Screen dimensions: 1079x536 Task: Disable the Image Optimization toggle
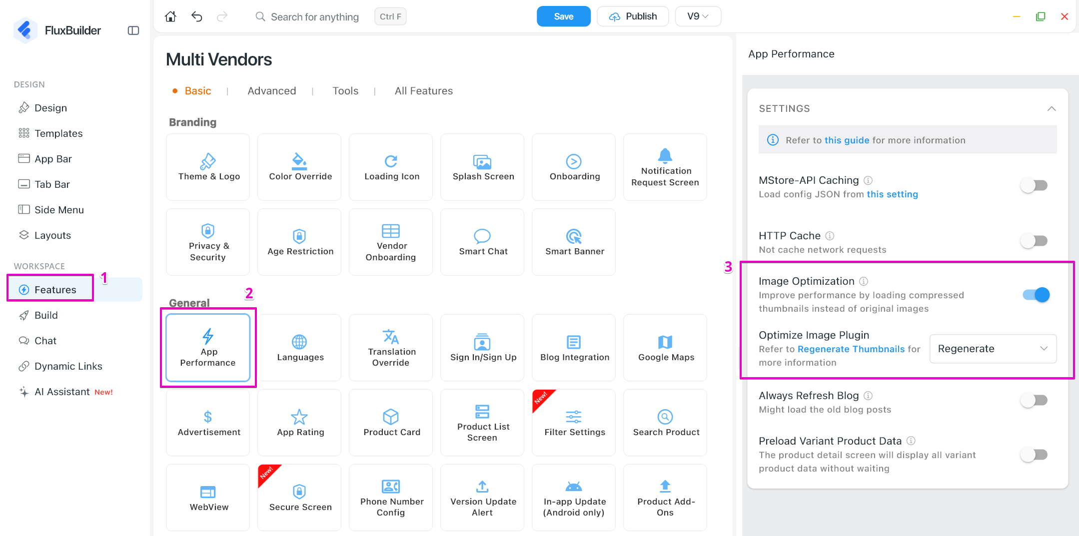[x=1036, y=295]
